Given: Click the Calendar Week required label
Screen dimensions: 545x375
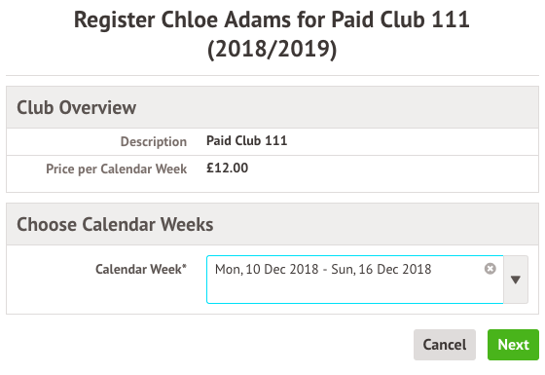Looking at the screenshot, I should coord(141,269).
